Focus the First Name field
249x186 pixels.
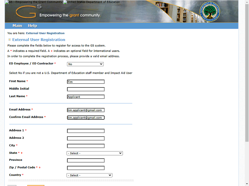(86, 82)
